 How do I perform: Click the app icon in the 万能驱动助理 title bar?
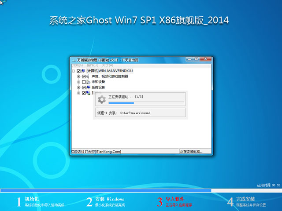tap(74, 60)
